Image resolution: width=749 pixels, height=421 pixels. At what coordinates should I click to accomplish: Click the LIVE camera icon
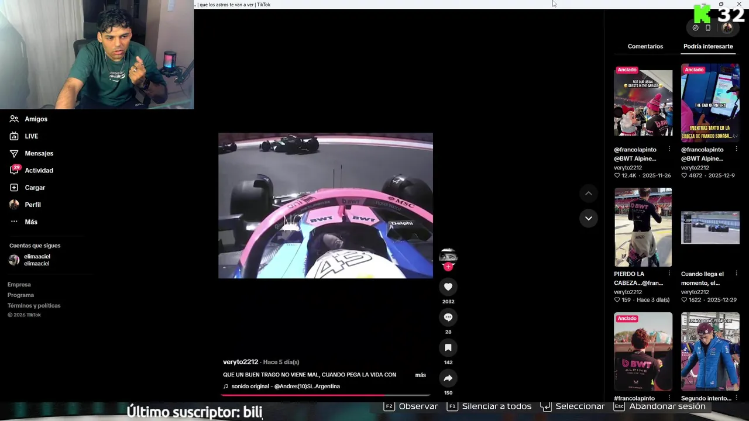(14, 136)
